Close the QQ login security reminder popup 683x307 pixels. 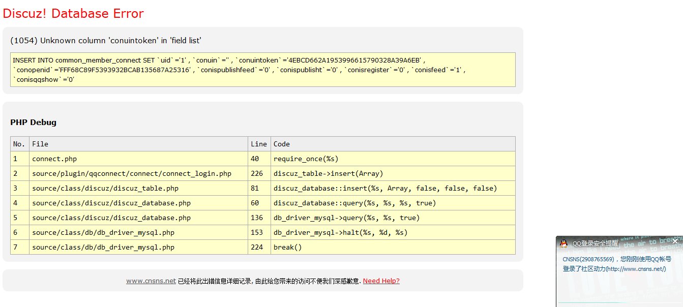click(x=675, y=241)
